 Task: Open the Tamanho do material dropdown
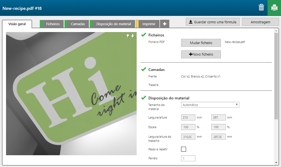pos(210,105)
